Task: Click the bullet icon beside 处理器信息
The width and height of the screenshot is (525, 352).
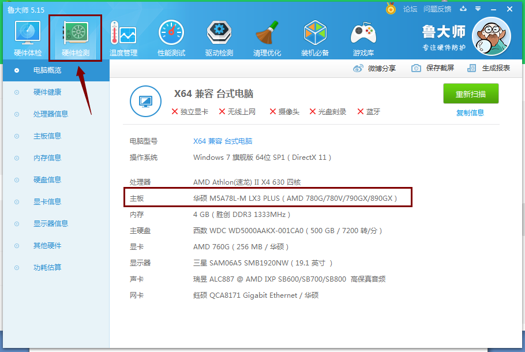Action: [x=17, y=114]
